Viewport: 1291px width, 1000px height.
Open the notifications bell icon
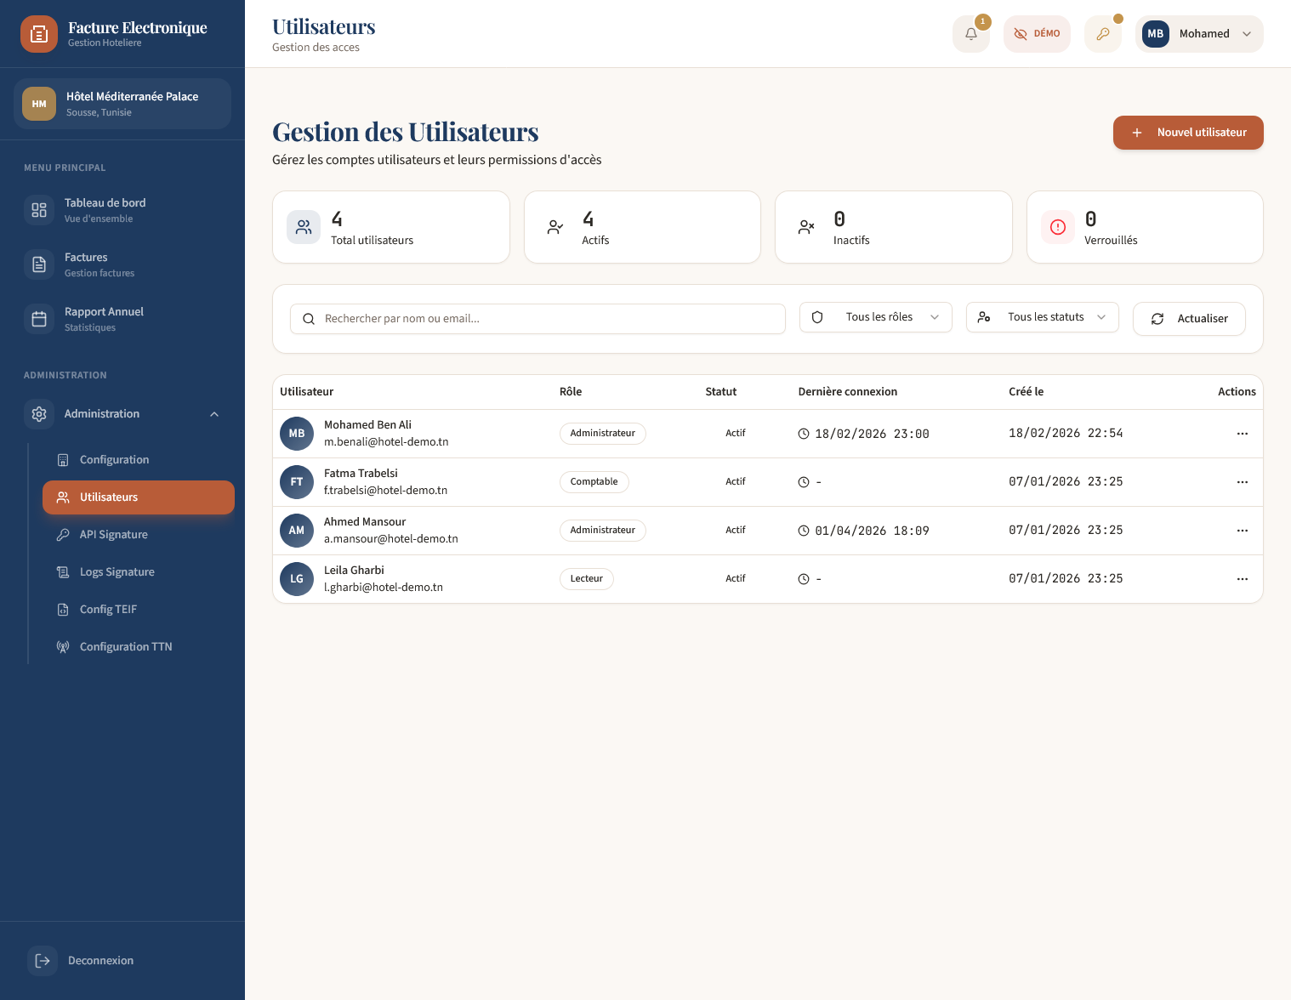(x=970, y=34)
